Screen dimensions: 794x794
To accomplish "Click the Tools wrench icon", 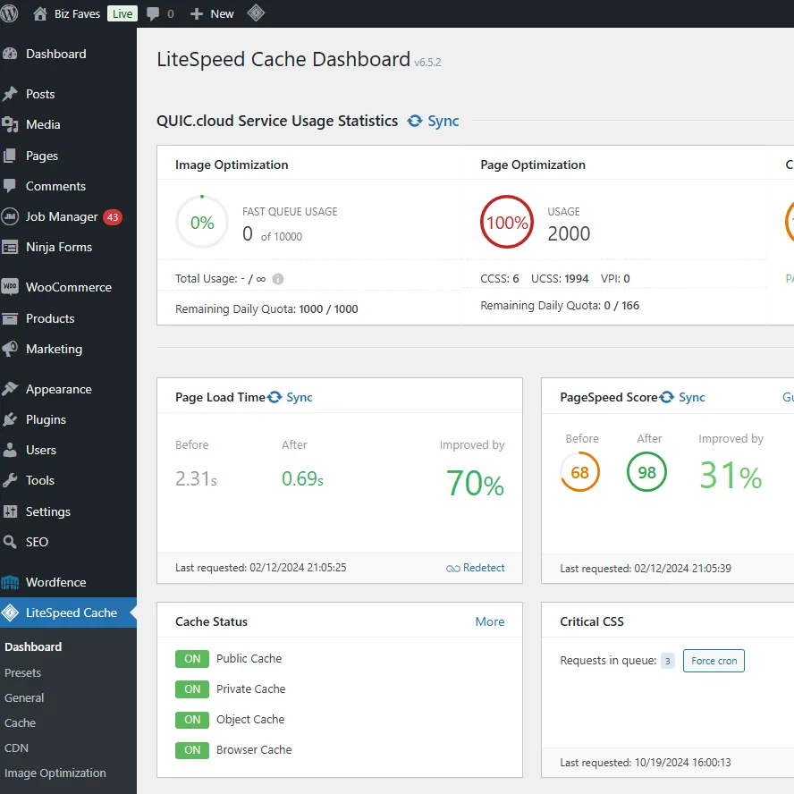I will point(10,480).
